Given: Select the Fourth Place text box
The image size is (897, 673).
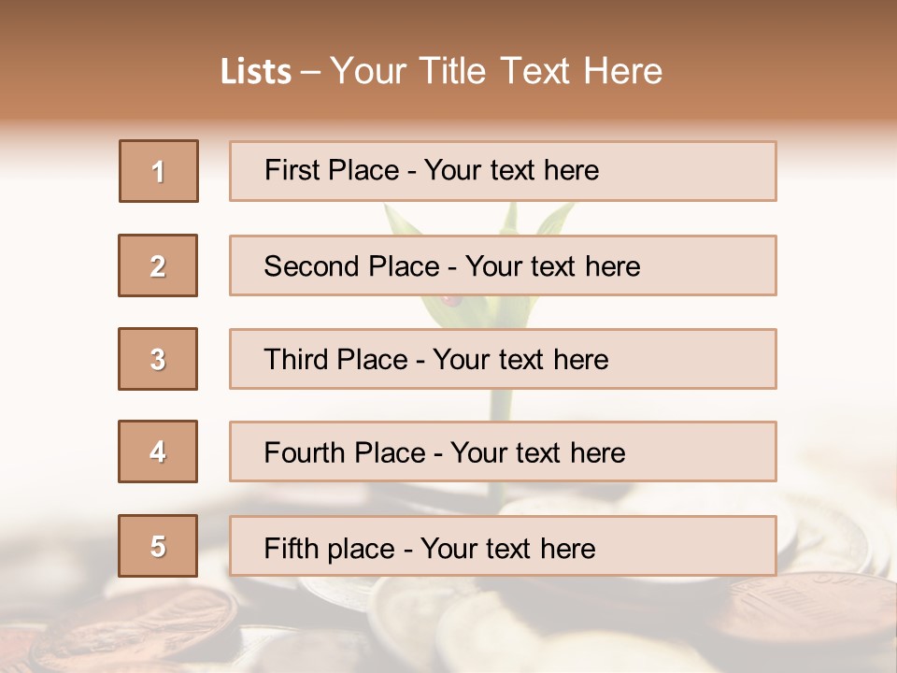Looking at the screenshot, I should (503, 452).
